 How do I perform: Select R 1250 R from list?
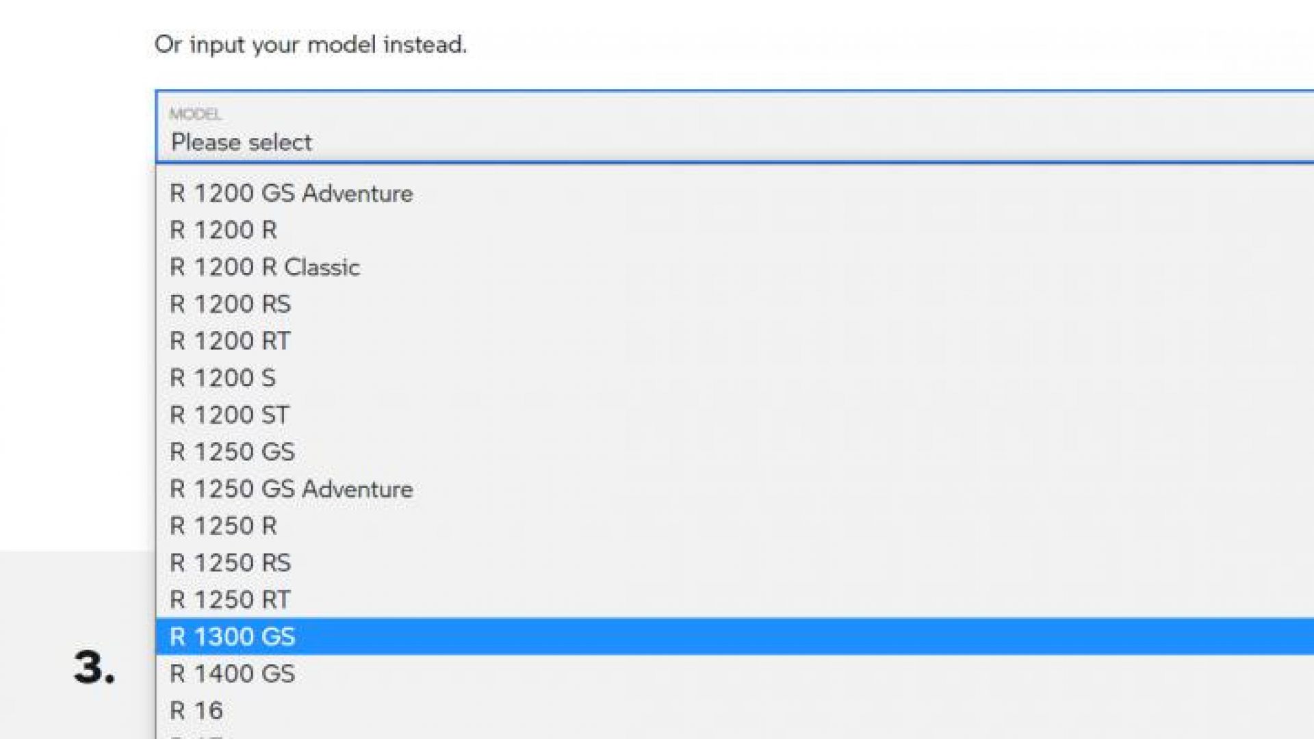tap(223, 526)
